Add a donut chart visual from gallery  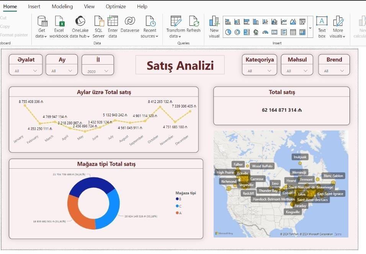237,32
